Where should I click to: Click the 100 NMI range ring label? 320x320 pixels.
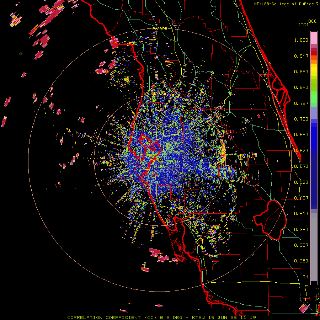coord(160,28)
